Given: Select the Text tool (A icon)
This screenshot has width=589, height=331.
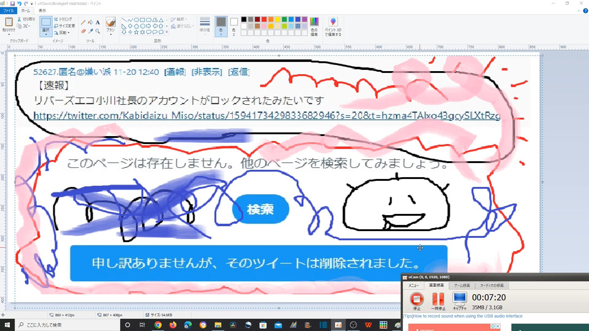Looking at the screenshot, I should point(98,22).
